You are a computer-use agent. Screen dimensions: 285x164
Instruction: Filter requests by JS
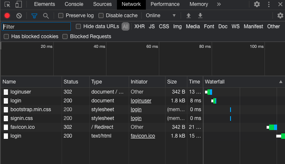tap(152, 26)
